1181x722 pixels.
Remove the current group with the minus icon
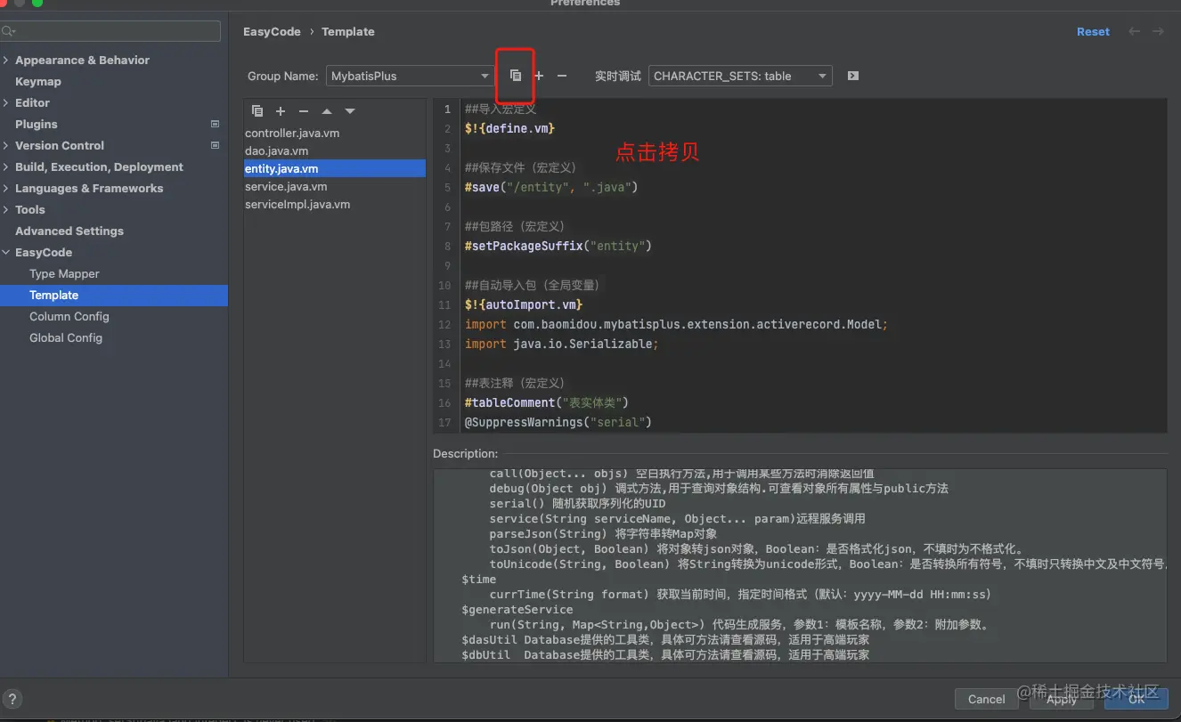(562, 76)
